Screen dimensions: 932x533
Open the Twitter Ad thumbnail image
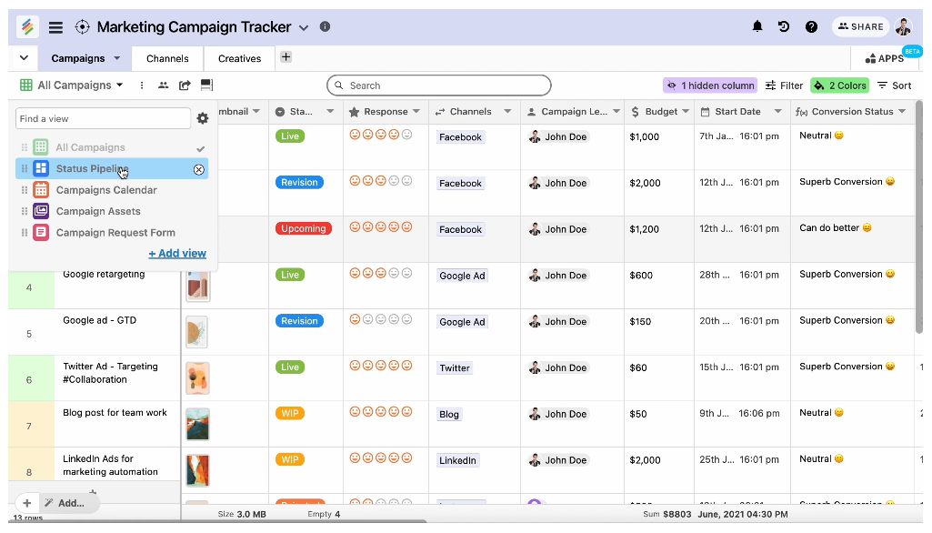[x=197, y=377]
